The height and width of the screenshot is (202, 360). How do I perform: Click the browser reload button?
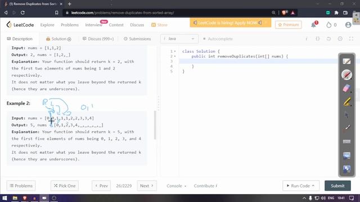pos(22,12)
